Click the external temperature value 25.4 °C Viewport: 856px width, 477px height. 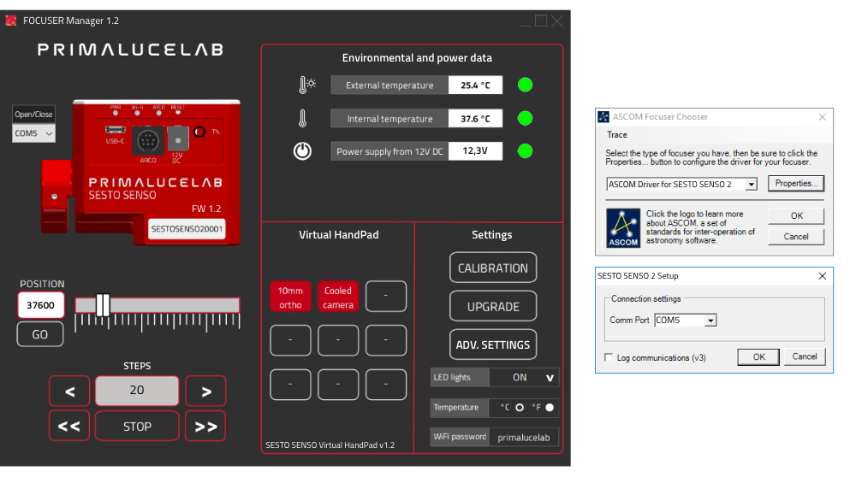coord(475,85)
